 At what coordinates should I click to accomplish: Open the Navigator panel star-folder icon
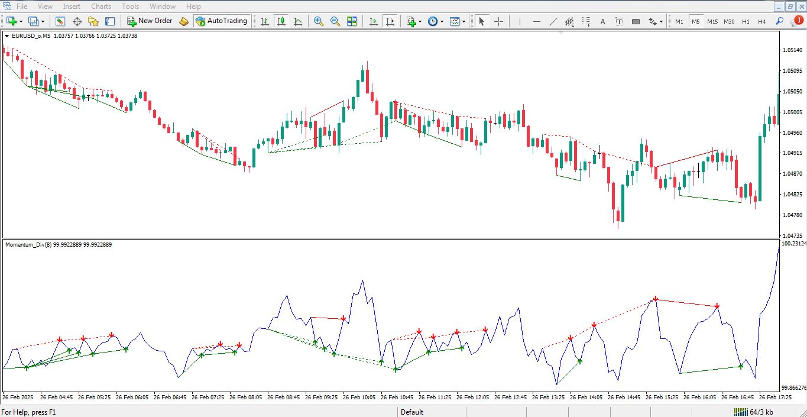(93, 21)
